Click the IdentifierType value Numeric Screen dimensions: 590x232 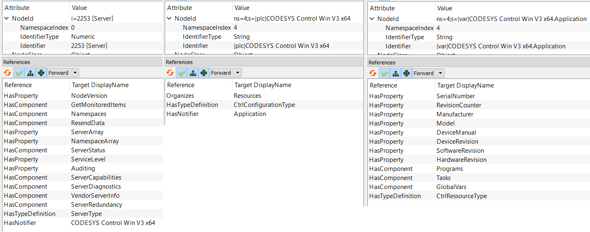[x=83, y=37]
